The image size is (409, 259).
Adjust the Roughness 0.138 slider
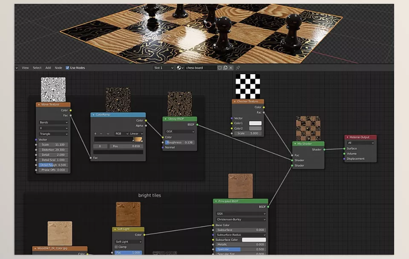(x=180, y=143)
